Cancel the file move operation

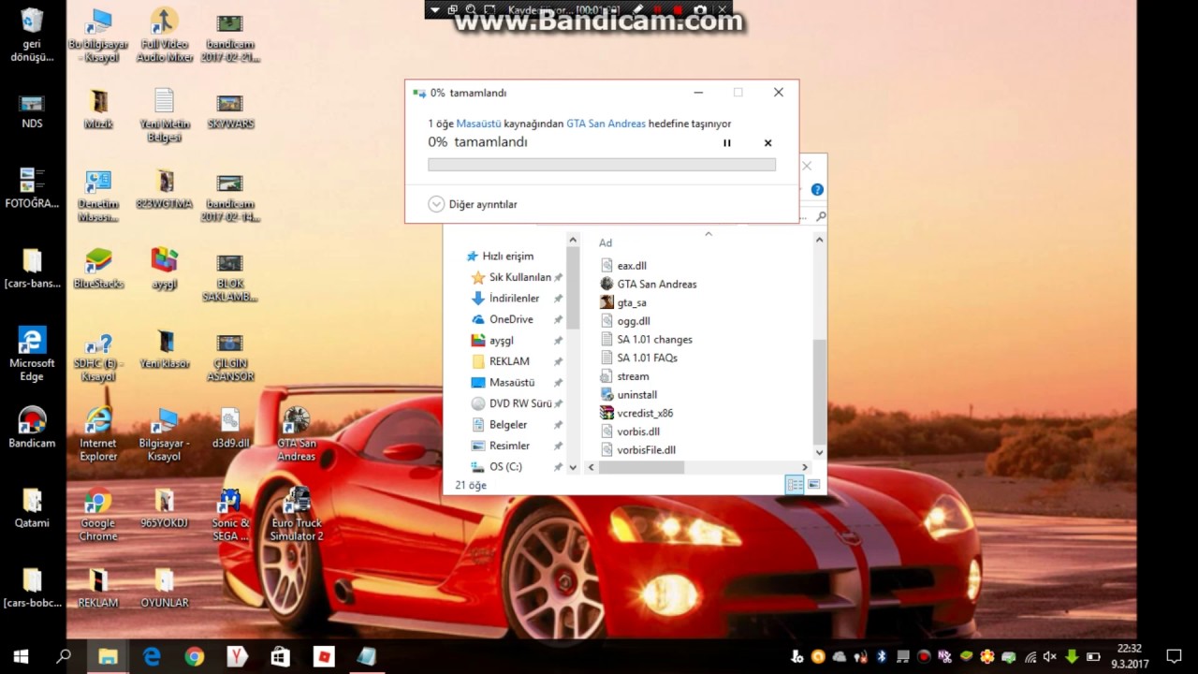pyautogui.click(x=767, y=143)
